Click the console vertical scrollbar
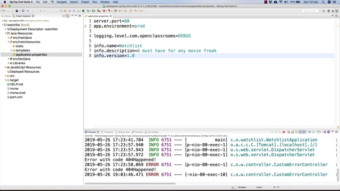Image resolution: width=340 pixels, height=191 pixels. [x=338, y=175]
